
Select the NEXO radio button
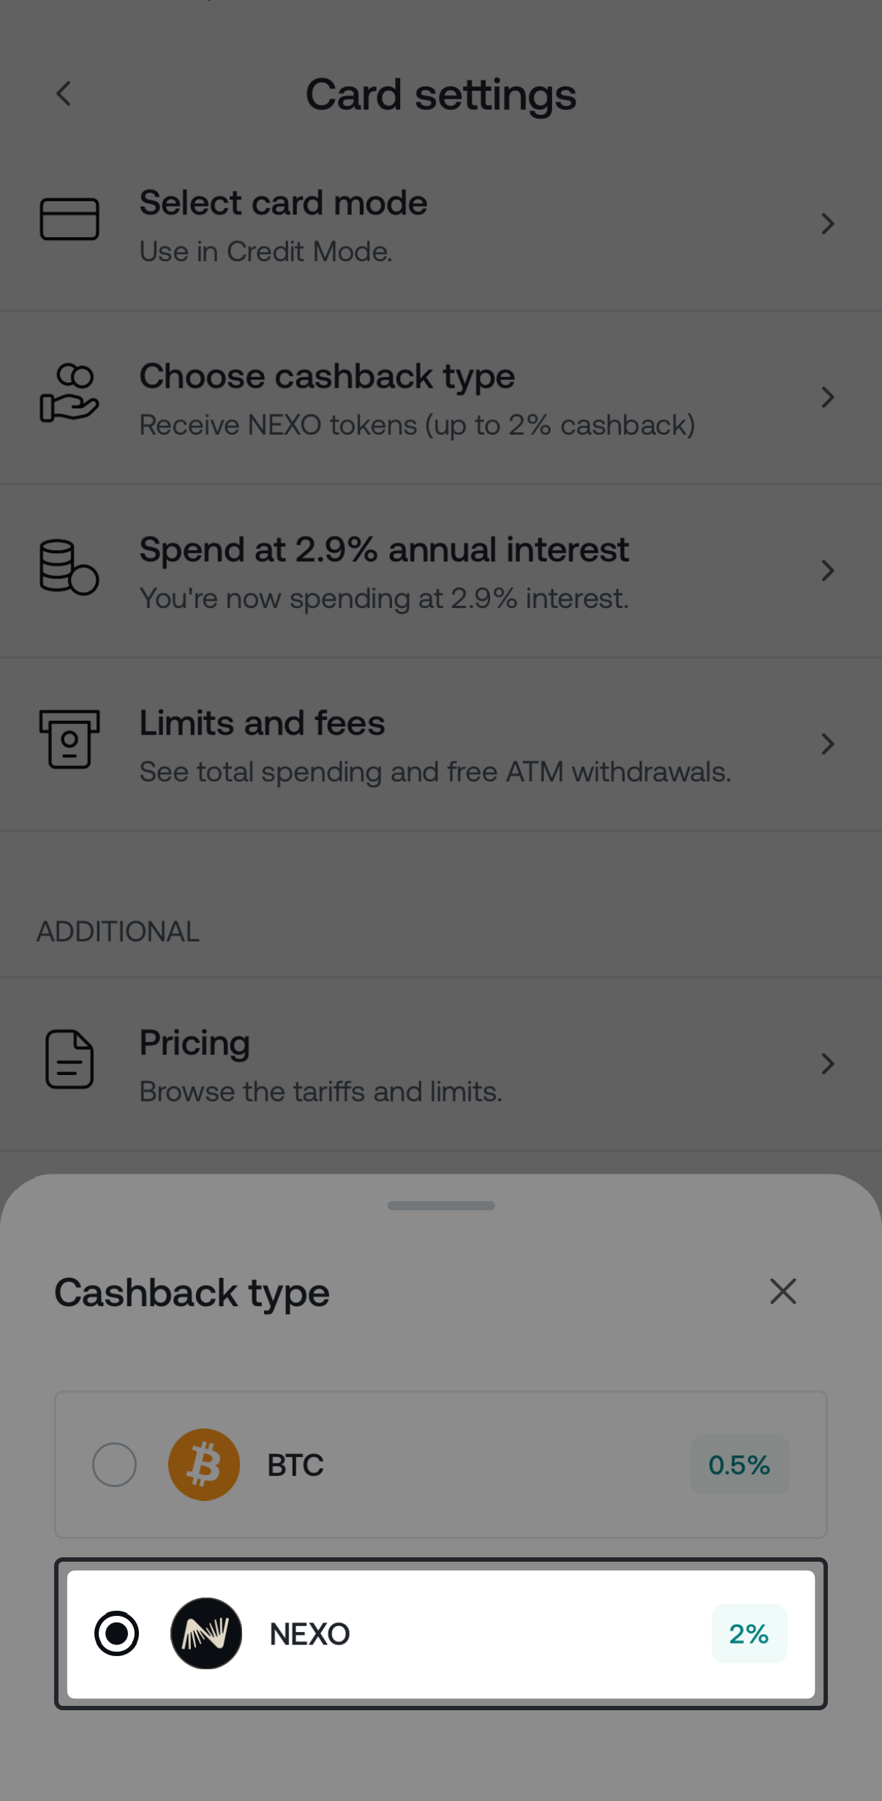point(116,1633)
